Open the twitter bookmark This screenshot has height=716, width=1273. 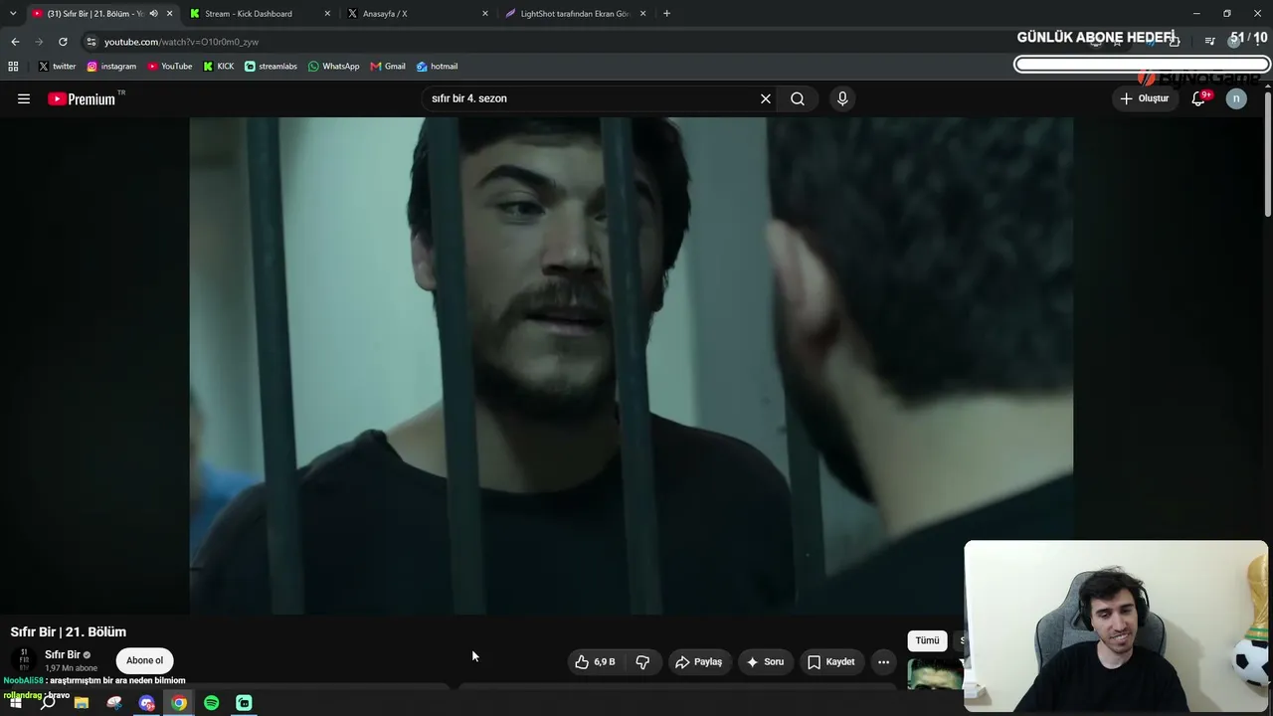(x=57, y=67)
